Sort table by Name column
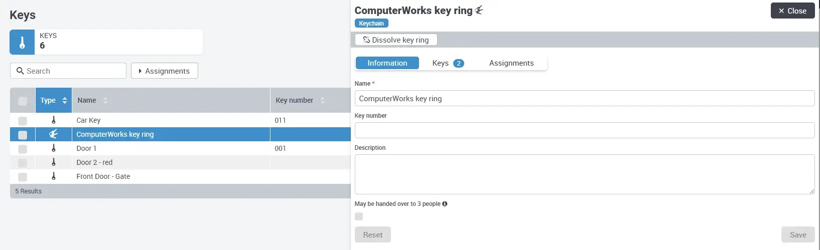 click(x=171, y=100)
